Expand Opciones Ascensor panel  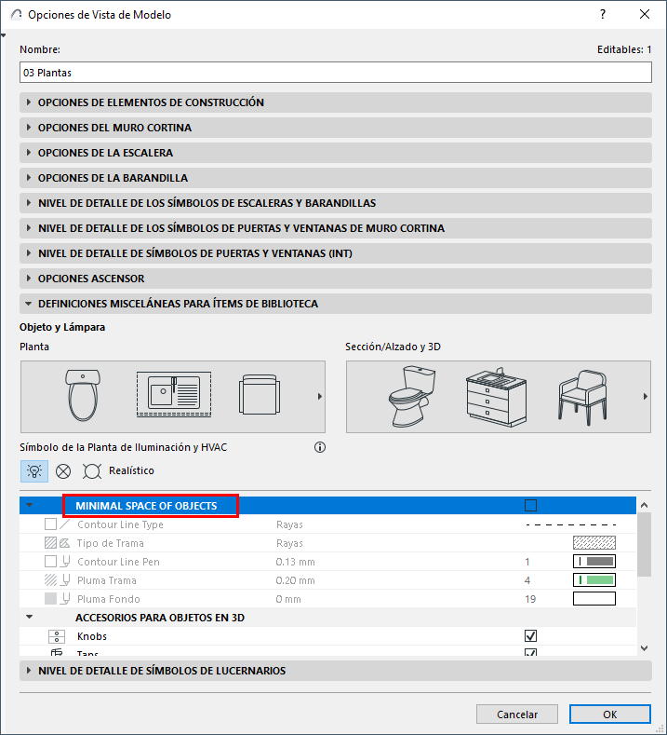pos(336,279)
